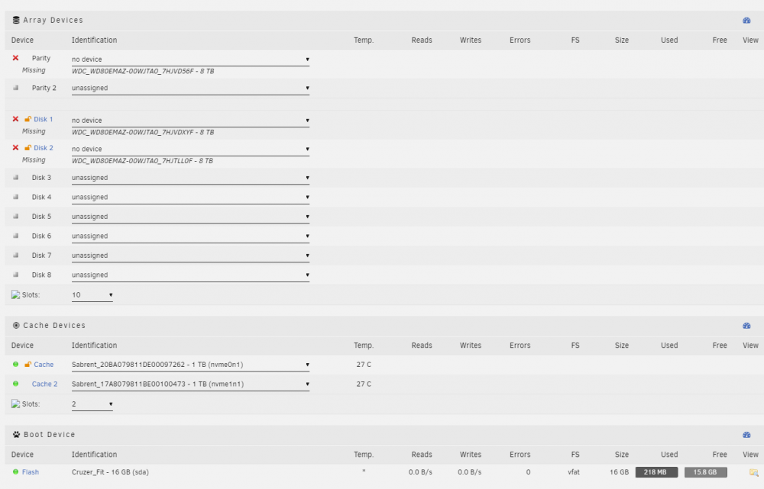
Task: Open the Disk 7 unassigned dropdown
Action: click(190, 256)
